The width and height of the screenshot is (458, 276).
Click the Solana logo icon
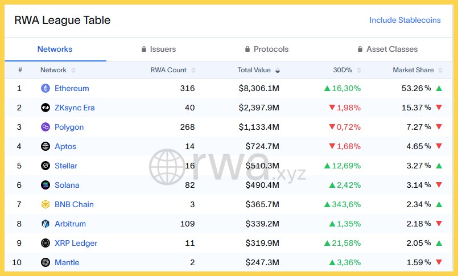pyautogui.click(x=46, y=185)
